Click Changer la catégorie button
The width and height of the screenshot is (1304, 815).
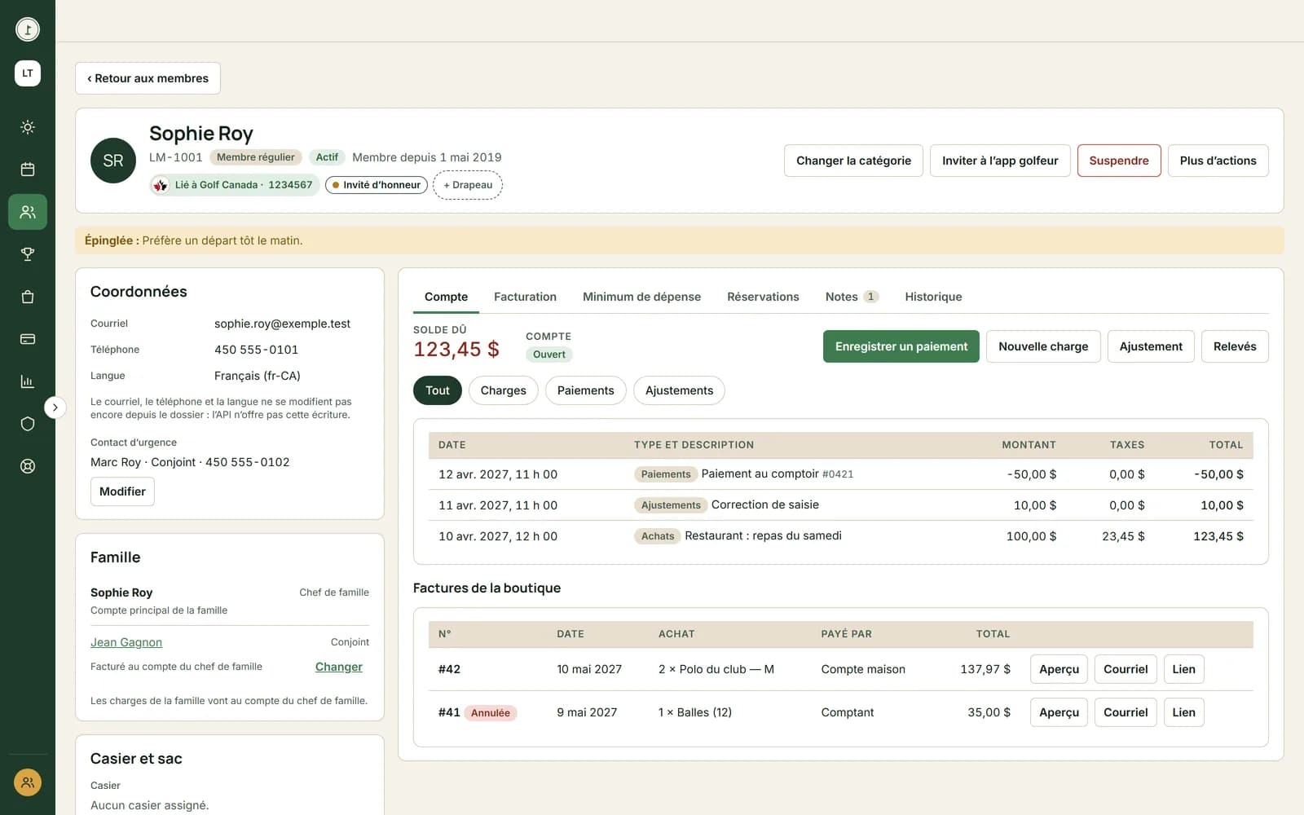[853, 161]
